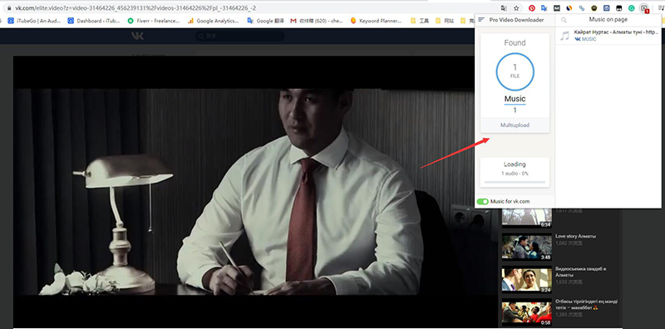Open the Видеосъемка свадеб в Алматы thumbnail
The width and height of the screenshot is (665, 329).
[526, 279]
